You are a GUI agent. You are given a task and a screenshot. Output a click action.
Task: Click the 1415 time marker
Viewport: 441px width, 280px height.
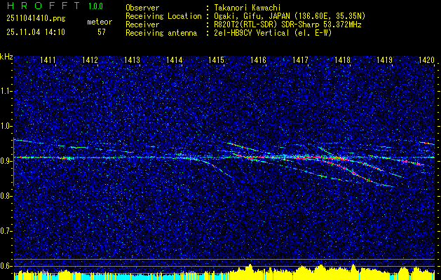click(216, 59)
